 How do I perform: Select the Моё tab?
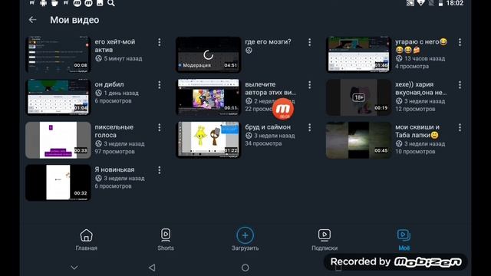point(404,240)
